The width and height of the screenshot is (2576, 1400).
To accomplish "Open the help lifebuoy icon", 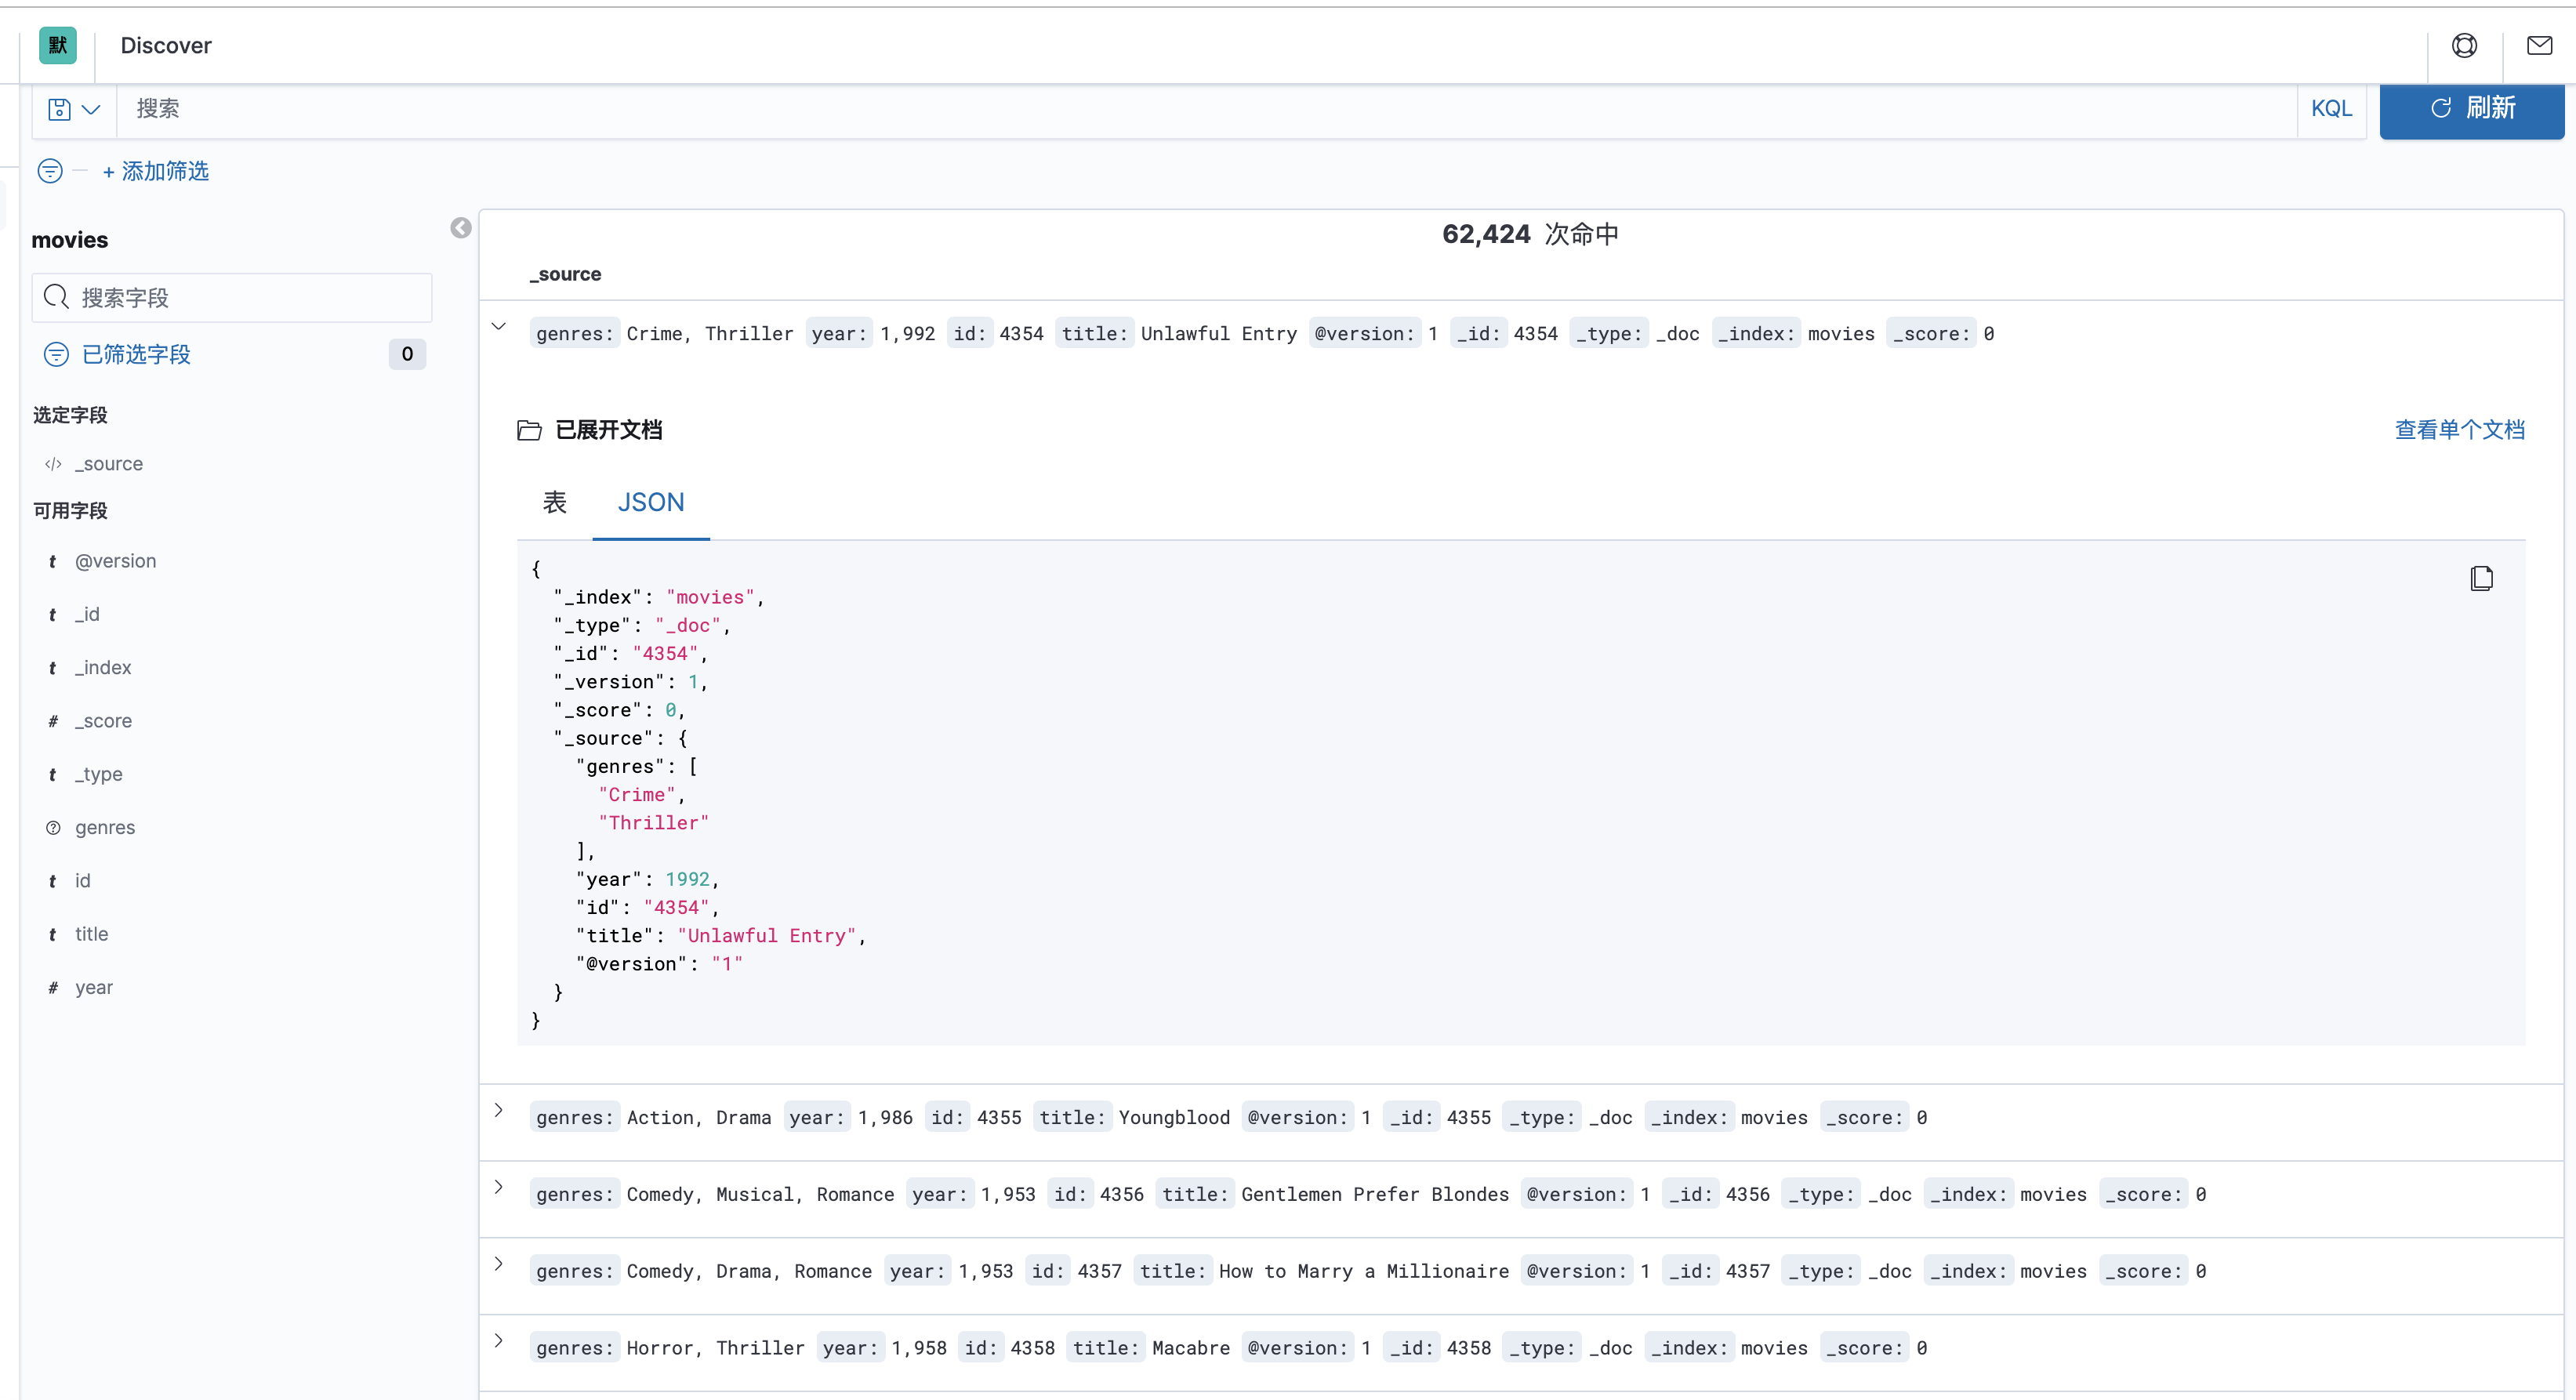I will click(x=2464, y=46).
